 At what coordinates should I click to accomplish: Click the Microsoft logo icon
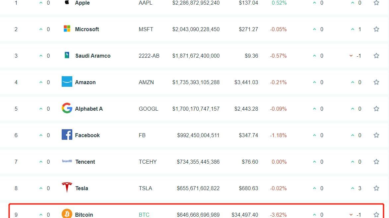pyautogui.click(x=67, y=29)
